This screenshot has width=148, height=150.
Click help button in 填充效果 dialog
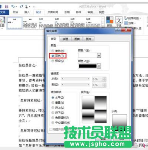click(118, 30)
